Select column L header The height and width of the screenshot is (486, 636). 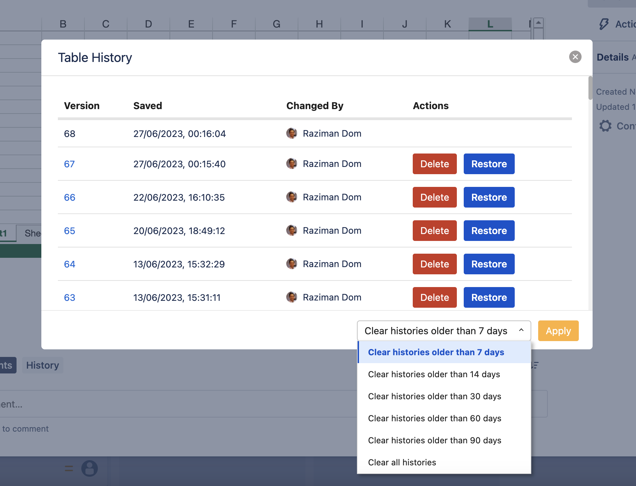(490, 24)
